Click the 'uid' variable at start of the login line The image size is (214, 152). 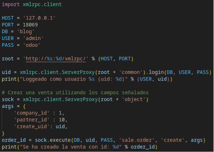tap(6, 72)
